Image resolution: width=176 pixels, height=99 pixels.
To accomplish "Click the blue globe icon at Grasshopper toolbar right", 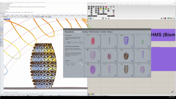I will tap(174, 18).
